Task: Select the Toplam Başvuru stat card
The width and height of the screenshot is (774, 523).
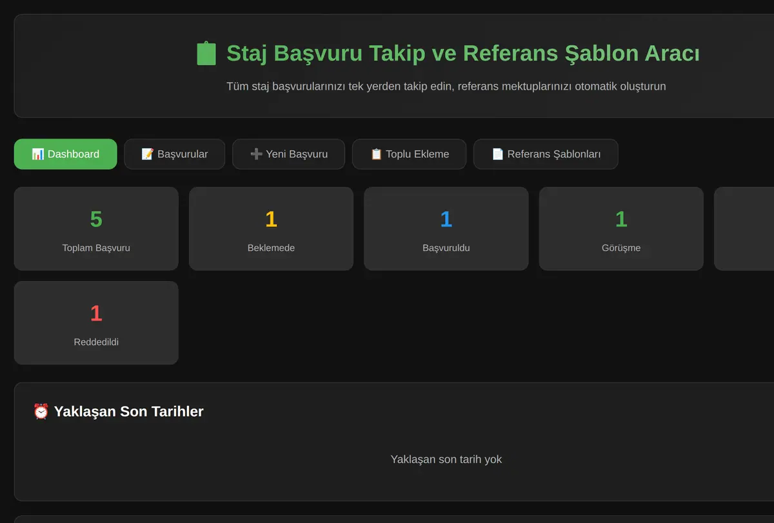Action: pos(96,229)
